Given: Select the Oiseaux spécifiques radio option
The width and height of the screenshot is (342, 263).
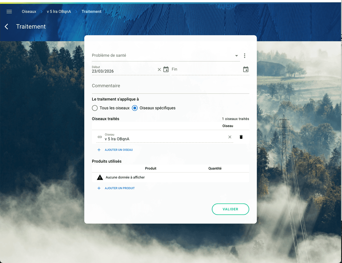Looking at the screenshot, I should tap(135, 108).
